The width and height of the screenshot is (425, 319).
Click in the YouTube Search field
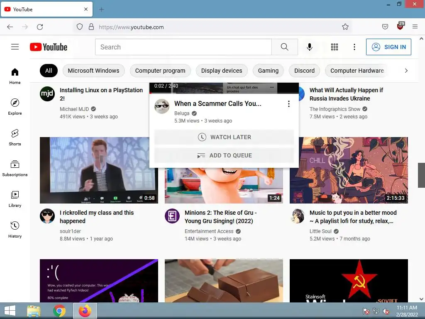183,47
